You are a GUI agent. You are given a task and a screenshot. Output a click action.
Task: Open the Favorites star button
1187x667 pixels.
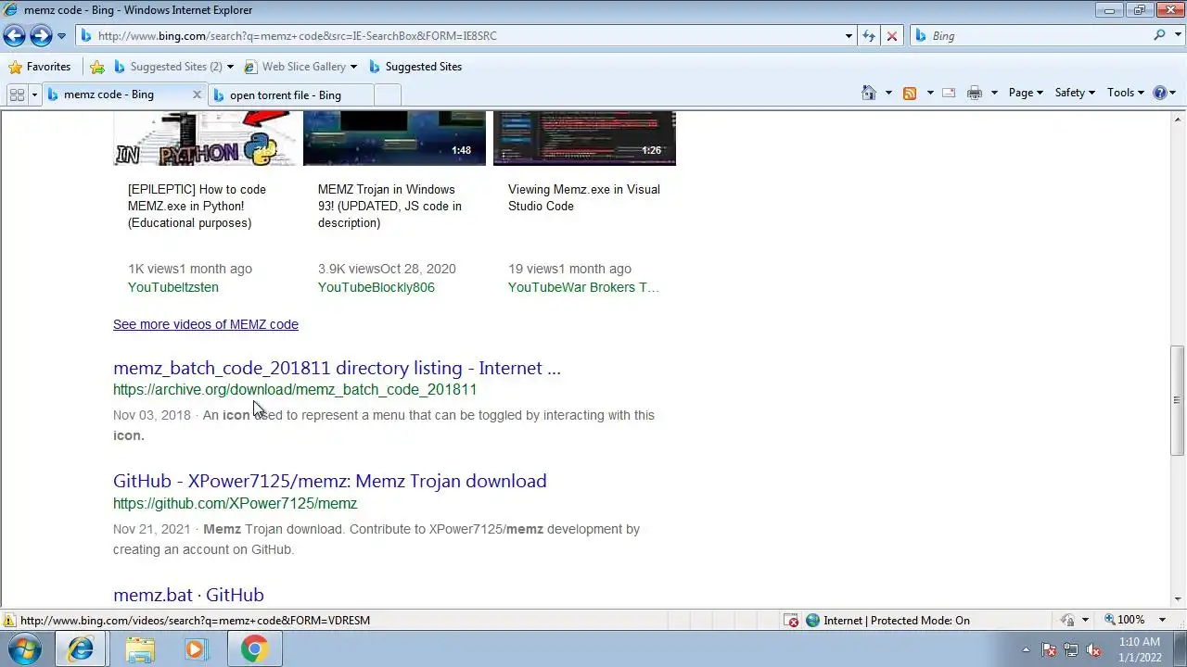(x=40, y=67)
